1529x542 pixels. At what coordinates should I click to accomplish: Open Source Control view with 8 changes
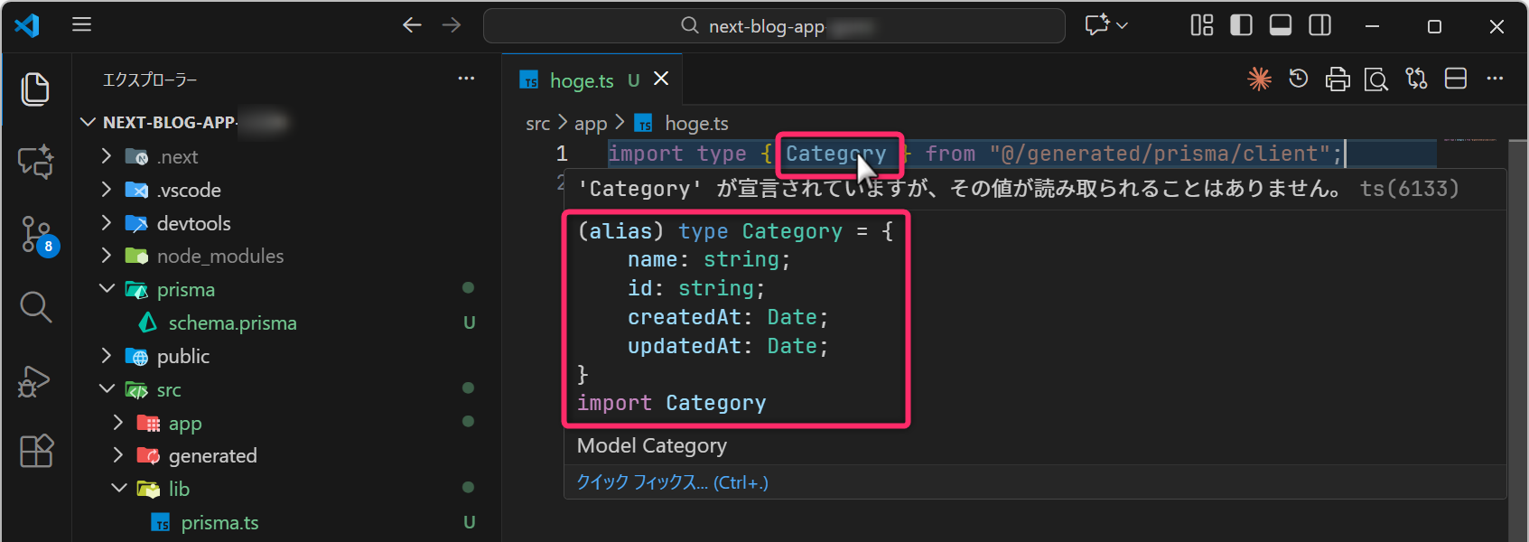(x=36, y=234)
